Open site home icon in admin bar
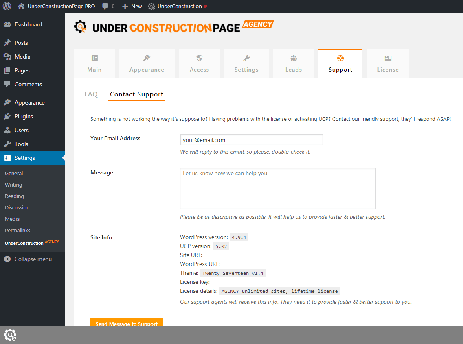 pos(21,6)
